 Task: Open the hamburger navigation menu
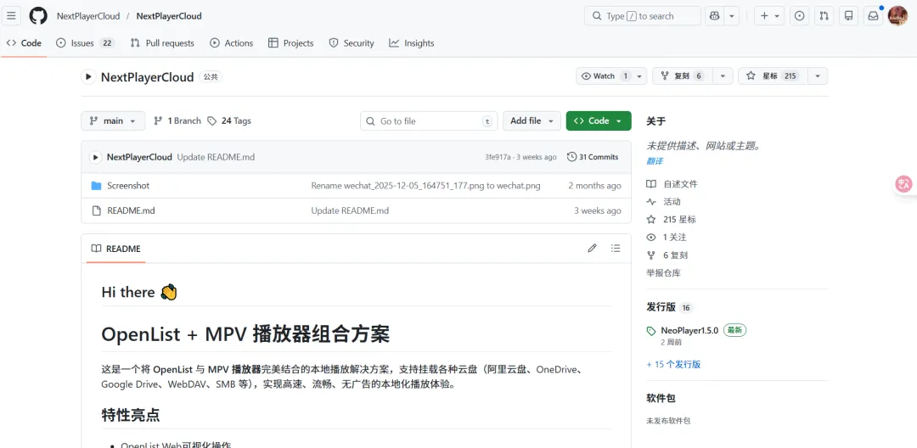pyautogui.click(x=11, y=16)
